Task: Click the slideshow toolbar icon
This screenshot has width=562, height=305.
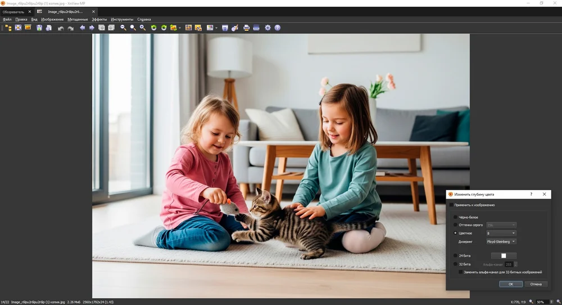Action: (28, 28)
